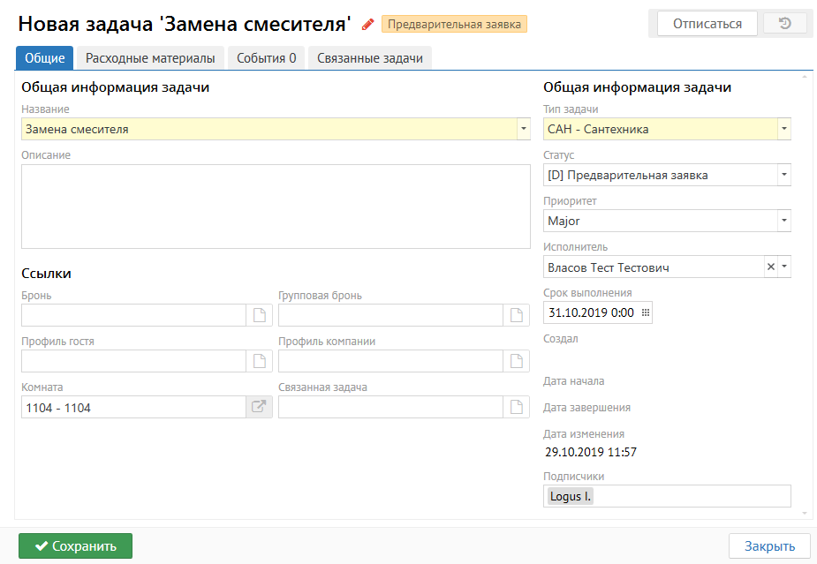817x564 pixels.
Task: Open the Статус dropdown list
Action: coord(783,175)
